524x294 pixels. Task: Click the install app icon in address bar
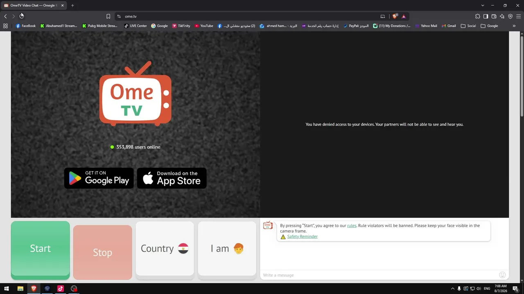click(x=383, y=16)
